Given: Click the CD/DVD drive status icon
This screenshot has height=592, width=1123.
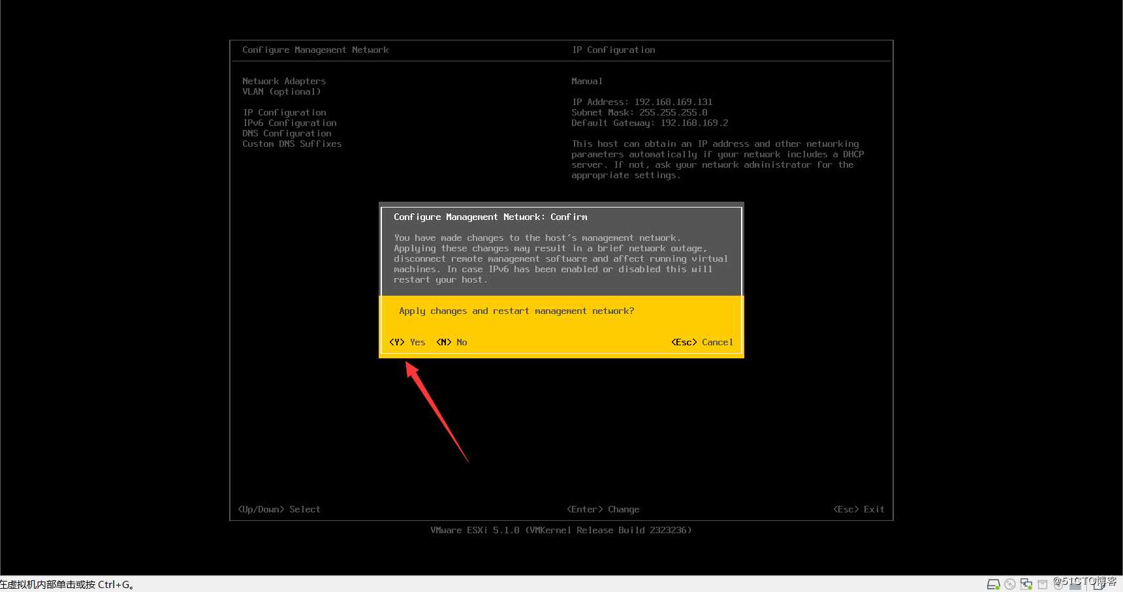Looking at the screenshot, I should (1010, 584).
